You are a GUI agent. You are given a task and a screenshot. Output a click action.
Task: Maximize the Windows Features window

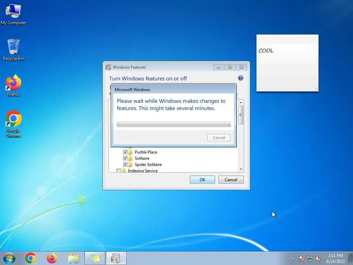(x=230, y=67)
